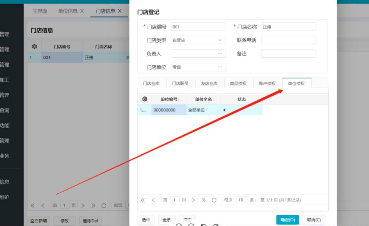
Task: Jump to last page in dialog pager
Action: click(204, 200)
